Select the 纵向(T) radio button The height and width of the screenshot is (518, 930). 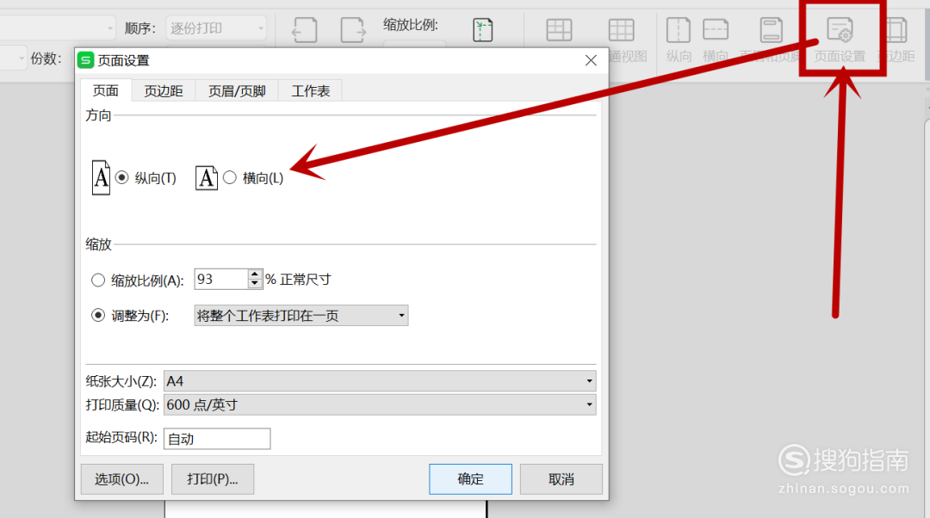(x=121, y=177)
